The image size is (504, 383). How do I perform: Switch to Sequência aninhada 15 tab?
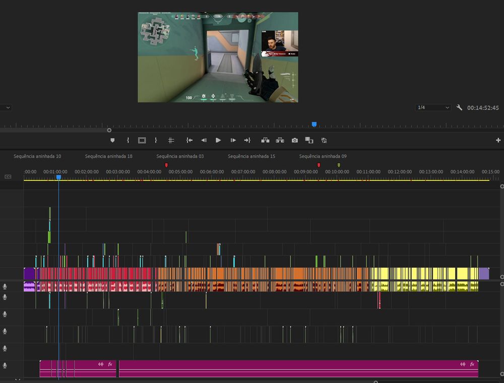tap(251, 156)
